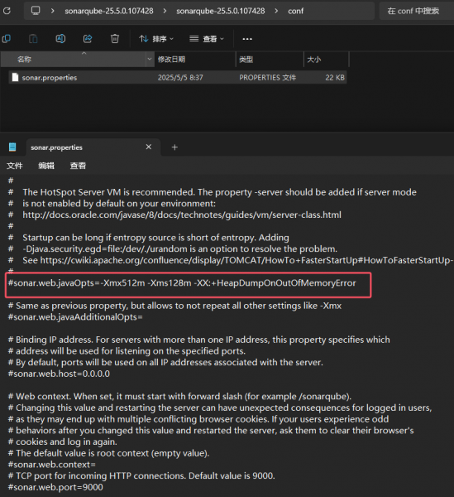Click the rename icon in Explorer toolbar

(60, 39)
